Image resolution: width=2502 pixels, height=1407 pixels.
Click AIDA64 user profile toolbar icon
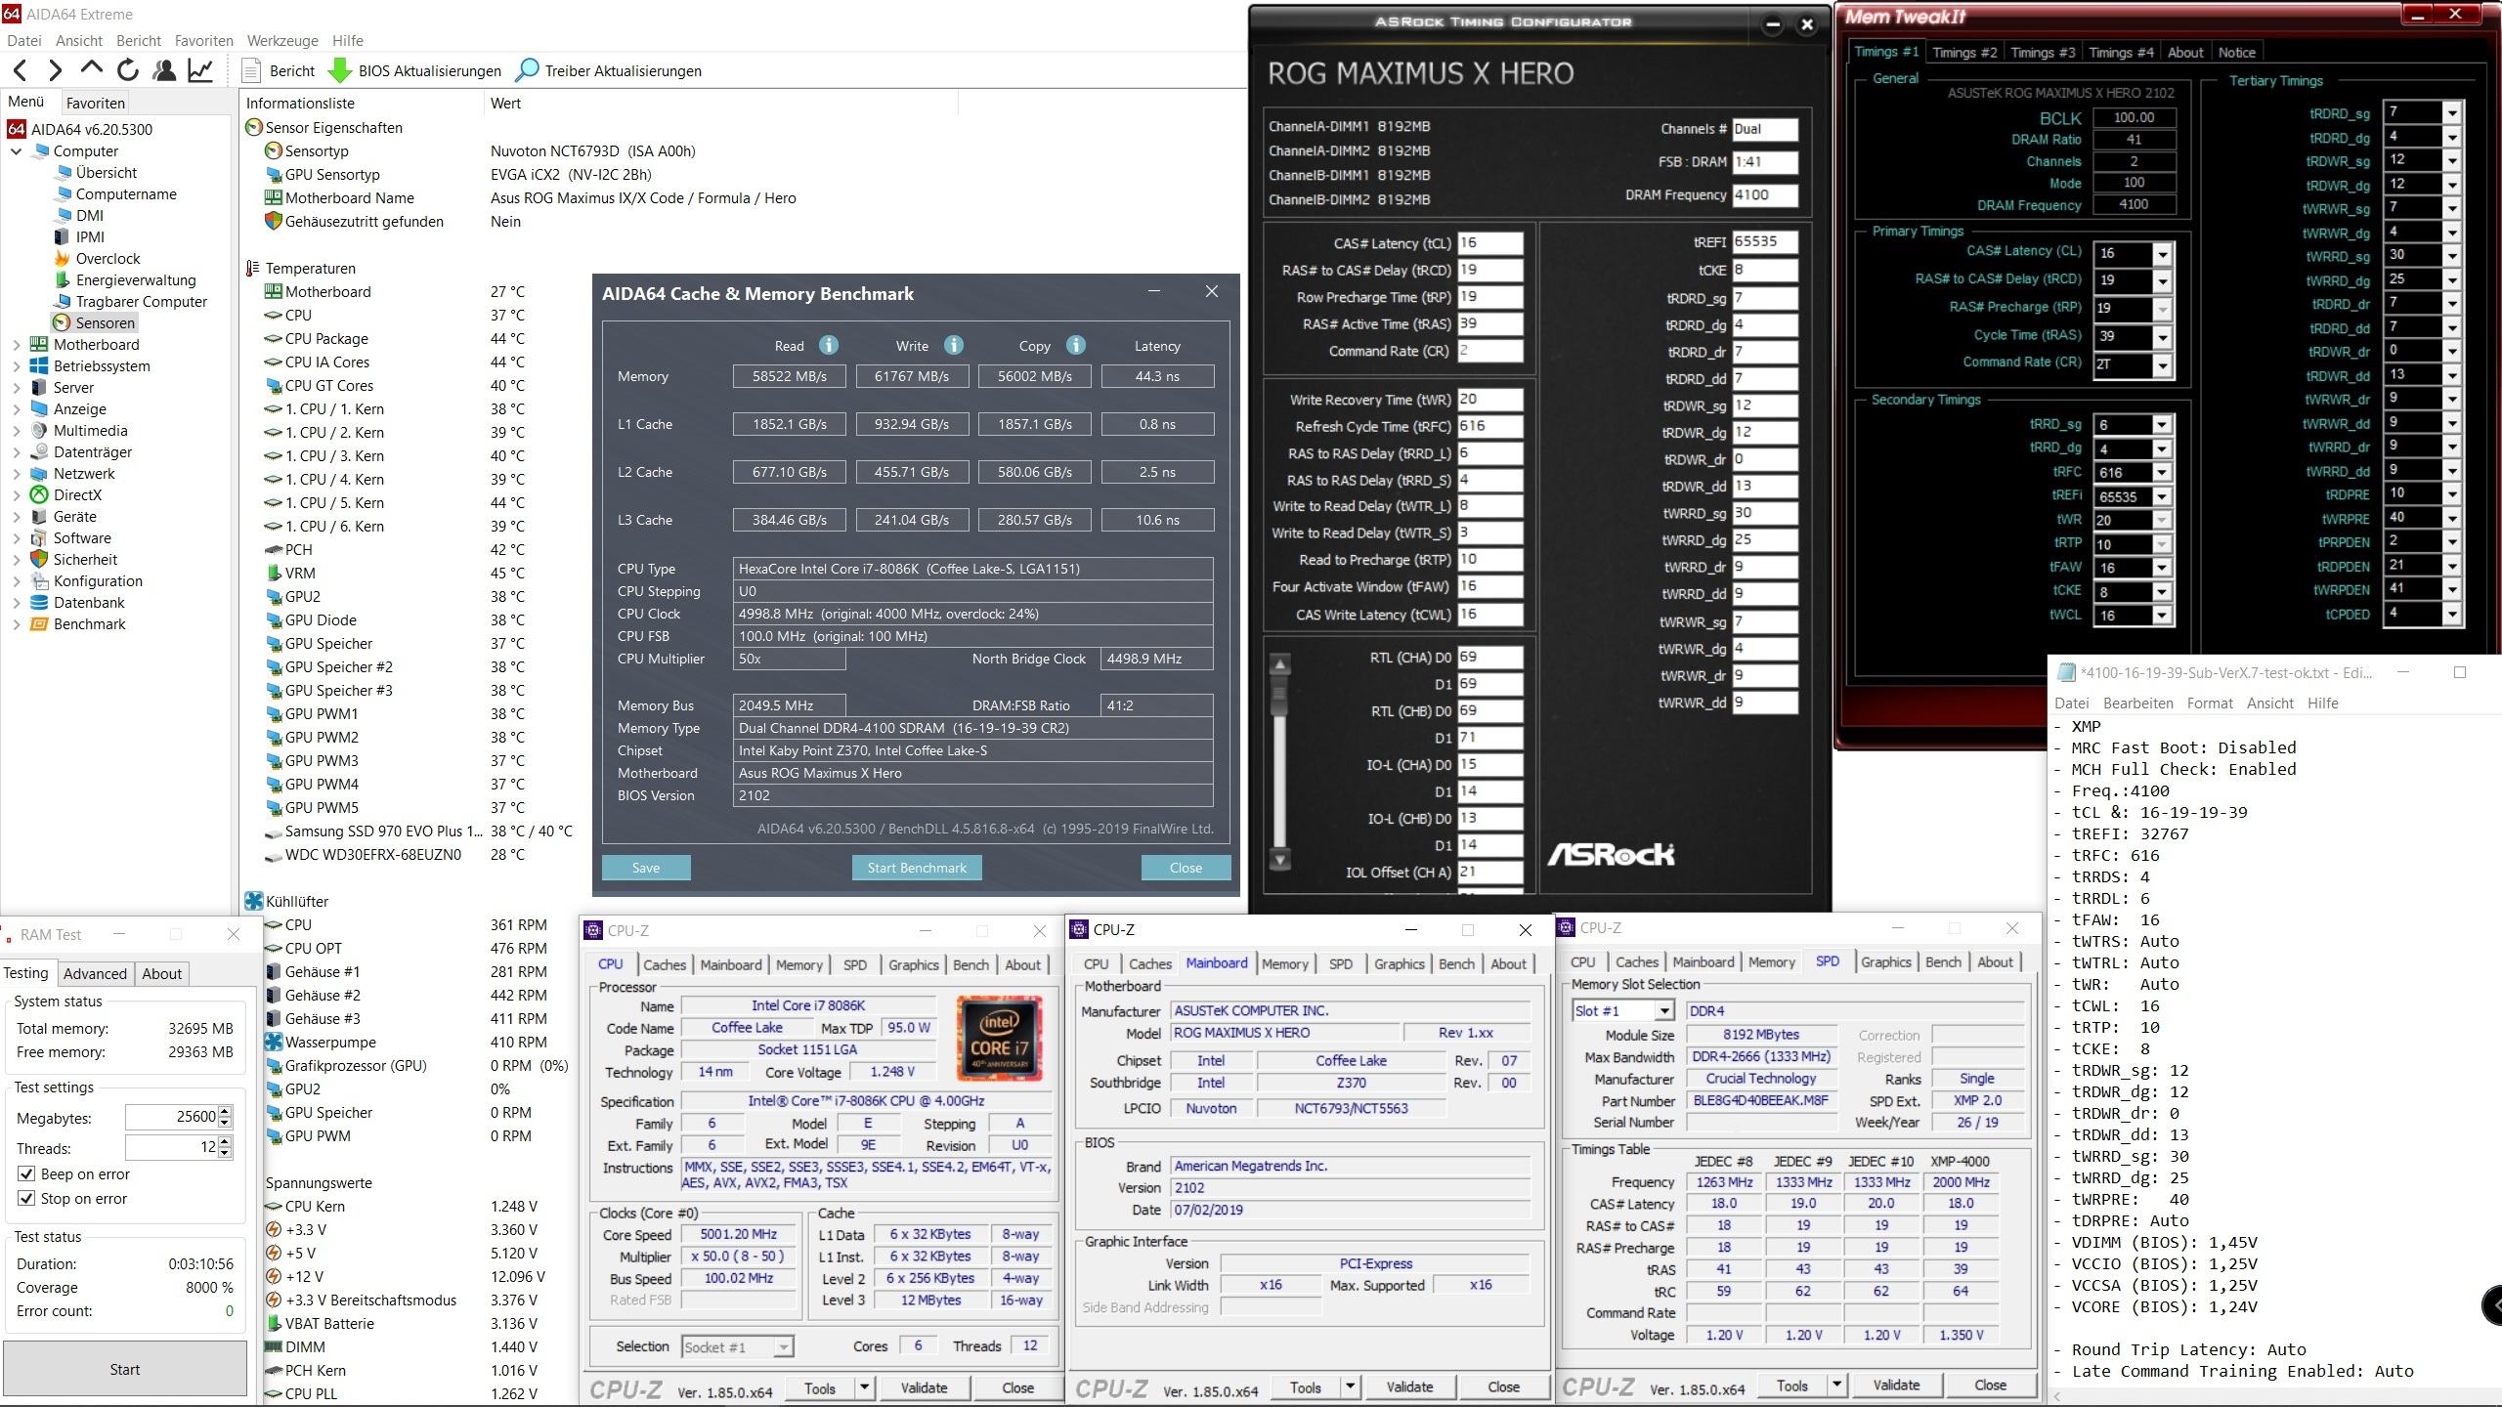coord(164,70)
